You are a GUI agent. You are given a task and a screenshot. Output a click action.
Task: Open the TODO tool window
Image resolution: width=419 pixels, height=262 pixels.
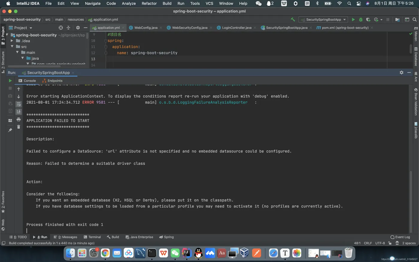[x=18, y=237]
